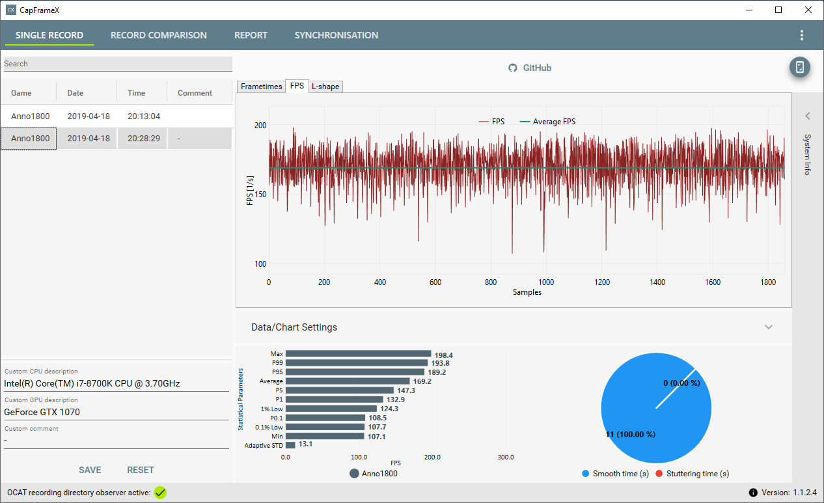
Task: Open the GitHub link
Action: click(538, 68)
